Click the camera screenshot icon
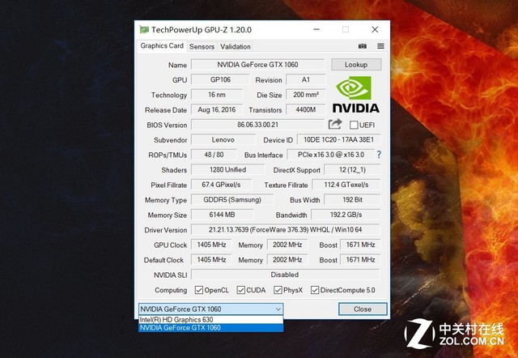The height and width of the screenshot is (358, 518). tap(363, 46)
